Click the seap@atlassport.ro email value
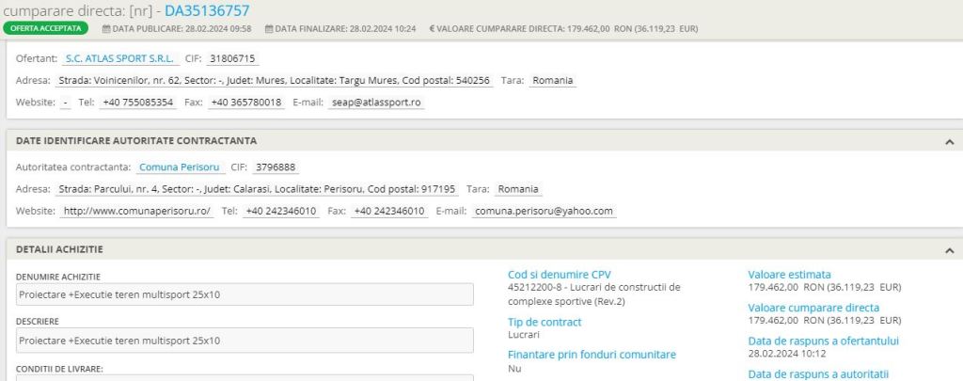The image size is (963, 381). click(376, 102)
